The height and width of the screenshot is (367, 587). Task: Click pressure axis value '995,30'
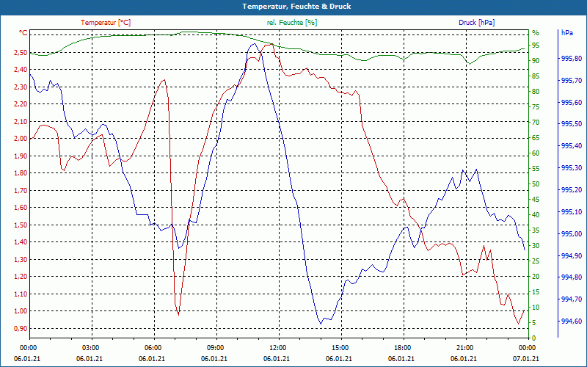572,168
